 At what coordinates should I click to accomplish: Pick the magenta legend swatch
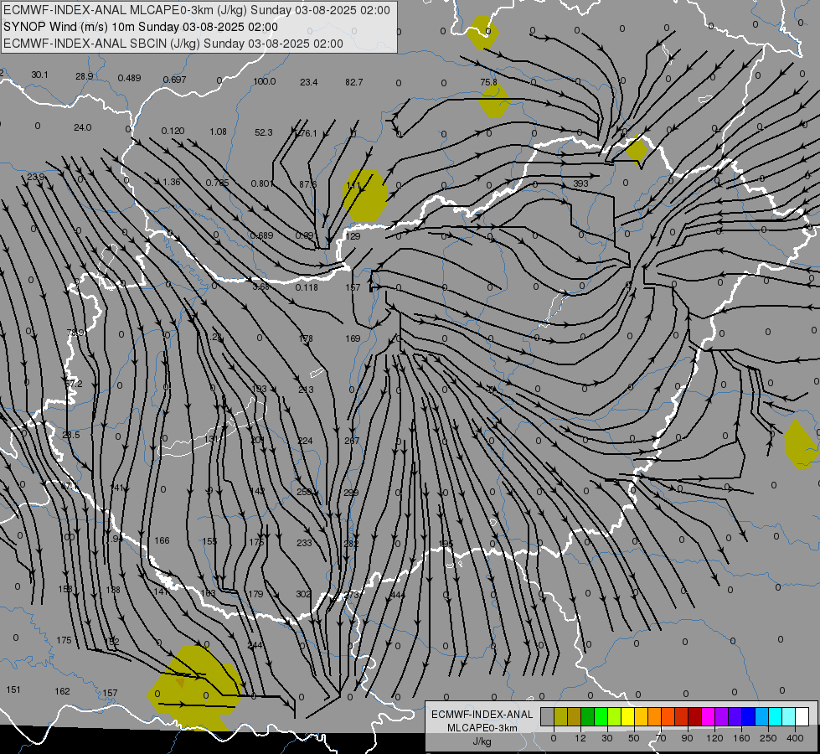(708, 716)
